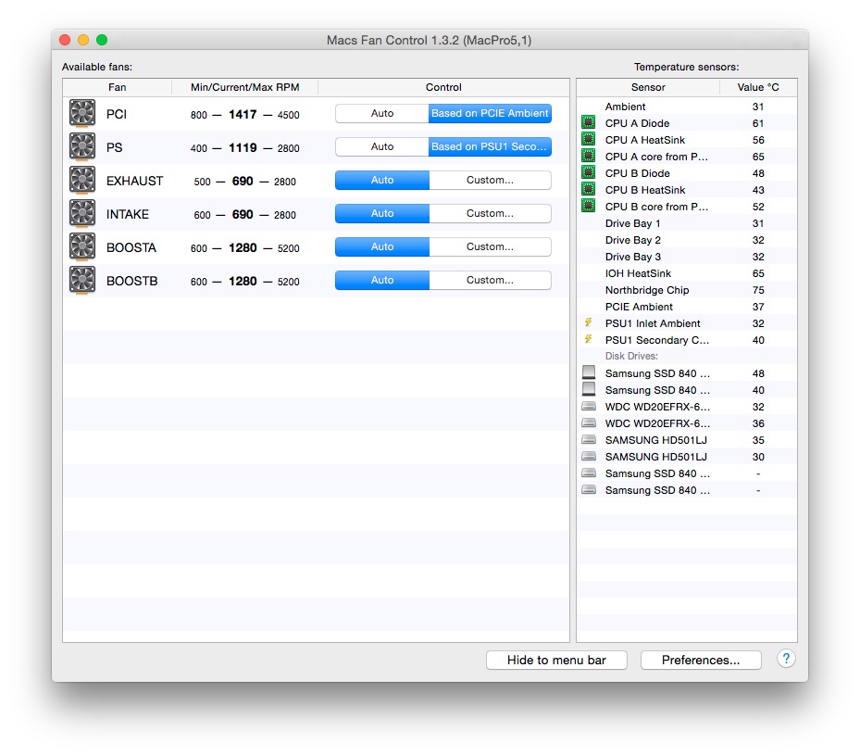Select the Northbridge Chip sensor row
Screen dimensions: 860x756
pos(687,290)
